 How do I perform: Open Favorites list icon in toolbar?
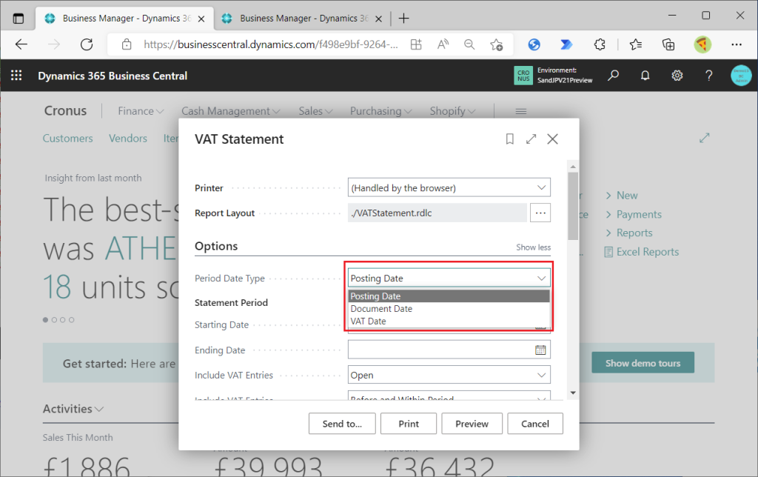636,44
